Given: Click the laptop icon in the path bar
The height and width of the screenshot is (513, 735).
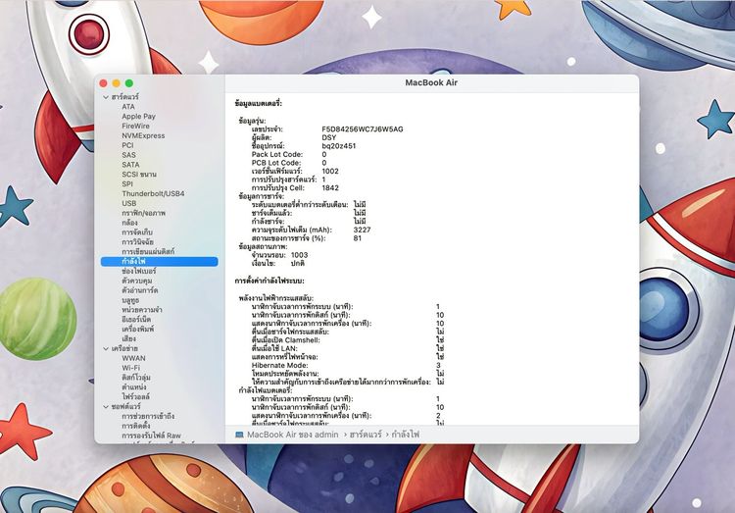Looking at the screenshot, I should pyautogui.click(x=239, y=435).
